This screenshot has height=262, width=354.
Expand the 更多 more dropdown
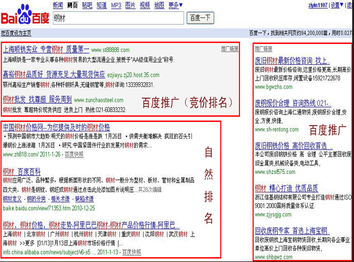pos(175,5)
